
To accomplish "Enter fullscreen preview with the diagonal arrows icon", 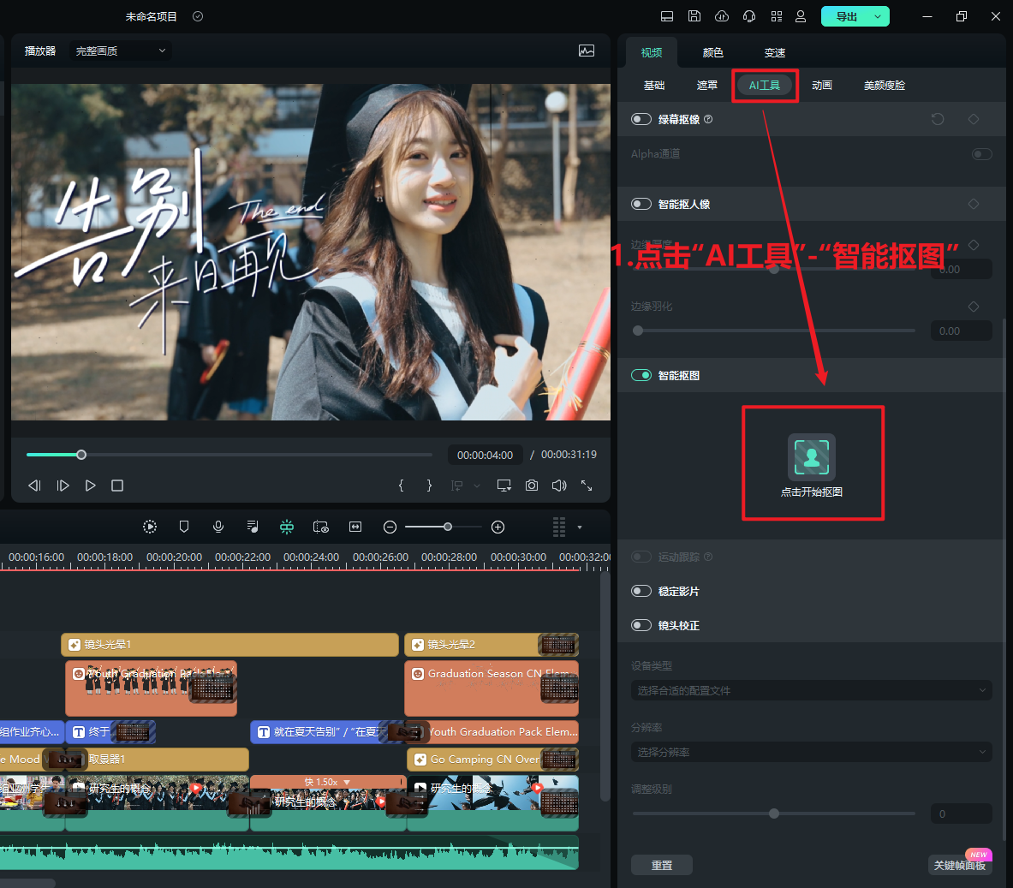I will click(x=587, y=486).
